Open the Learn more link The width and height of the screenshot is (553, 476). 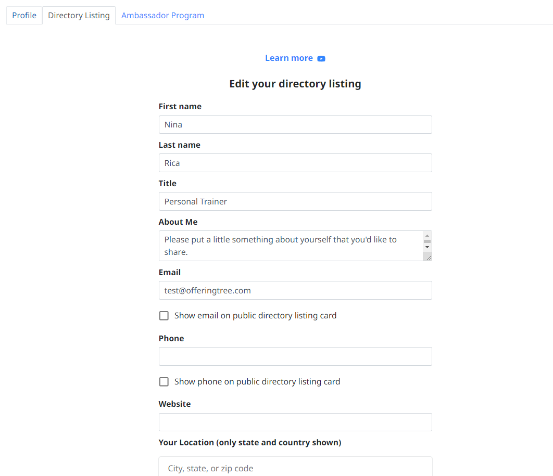point(289,58)
